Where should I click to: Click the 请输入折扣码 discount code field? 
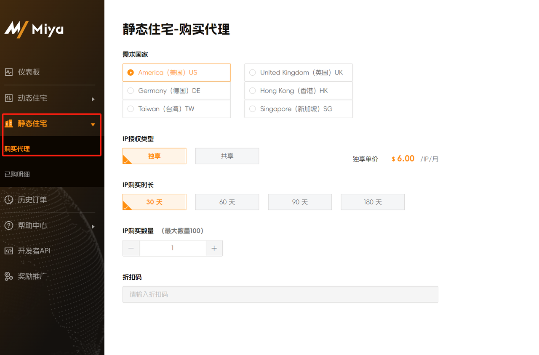[x=280, y=294]
